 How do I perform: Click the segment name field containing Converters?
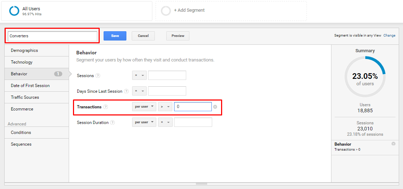(52, 36)
